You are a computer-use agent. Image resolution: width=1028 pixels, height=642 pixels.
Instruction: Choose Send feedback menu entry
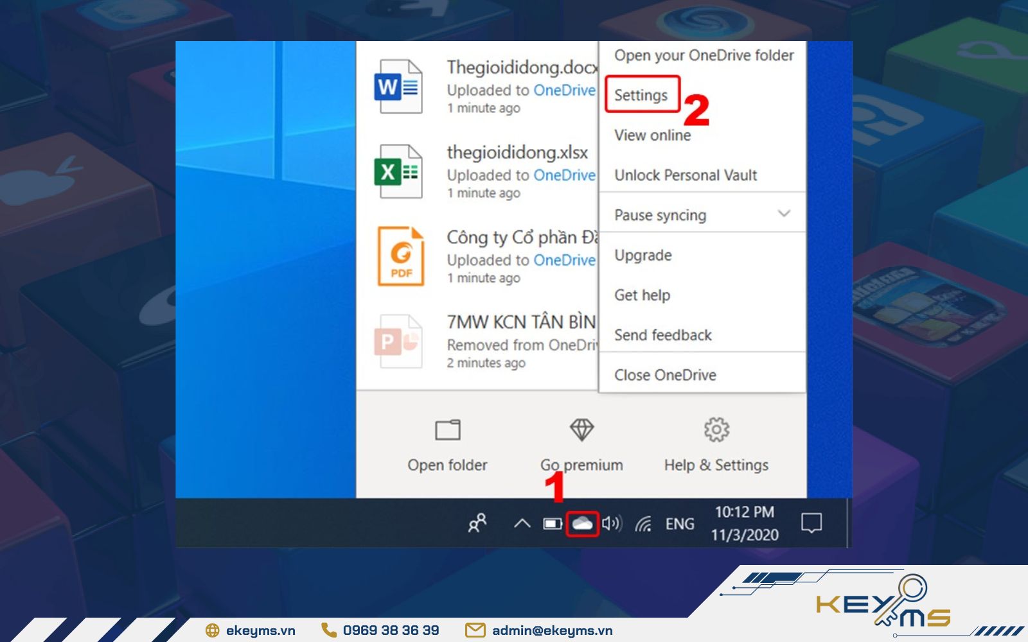663,335
